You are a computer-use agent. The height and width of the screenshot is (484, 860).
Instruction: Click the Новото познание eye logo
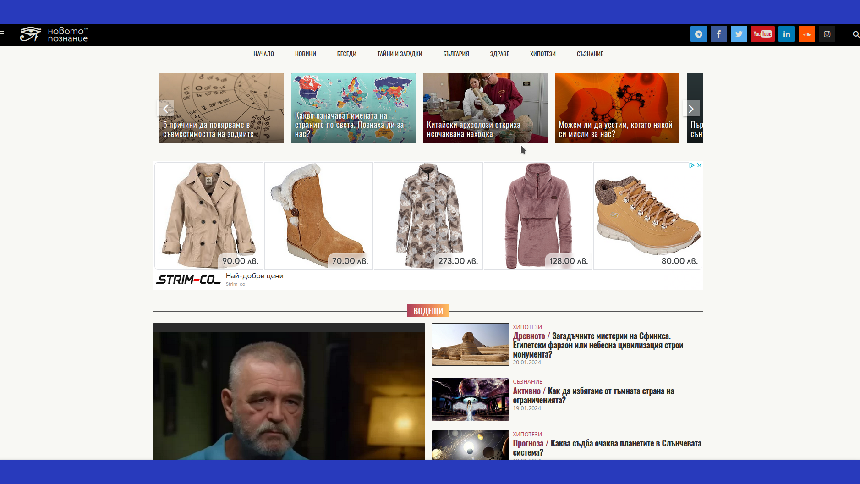54,34
